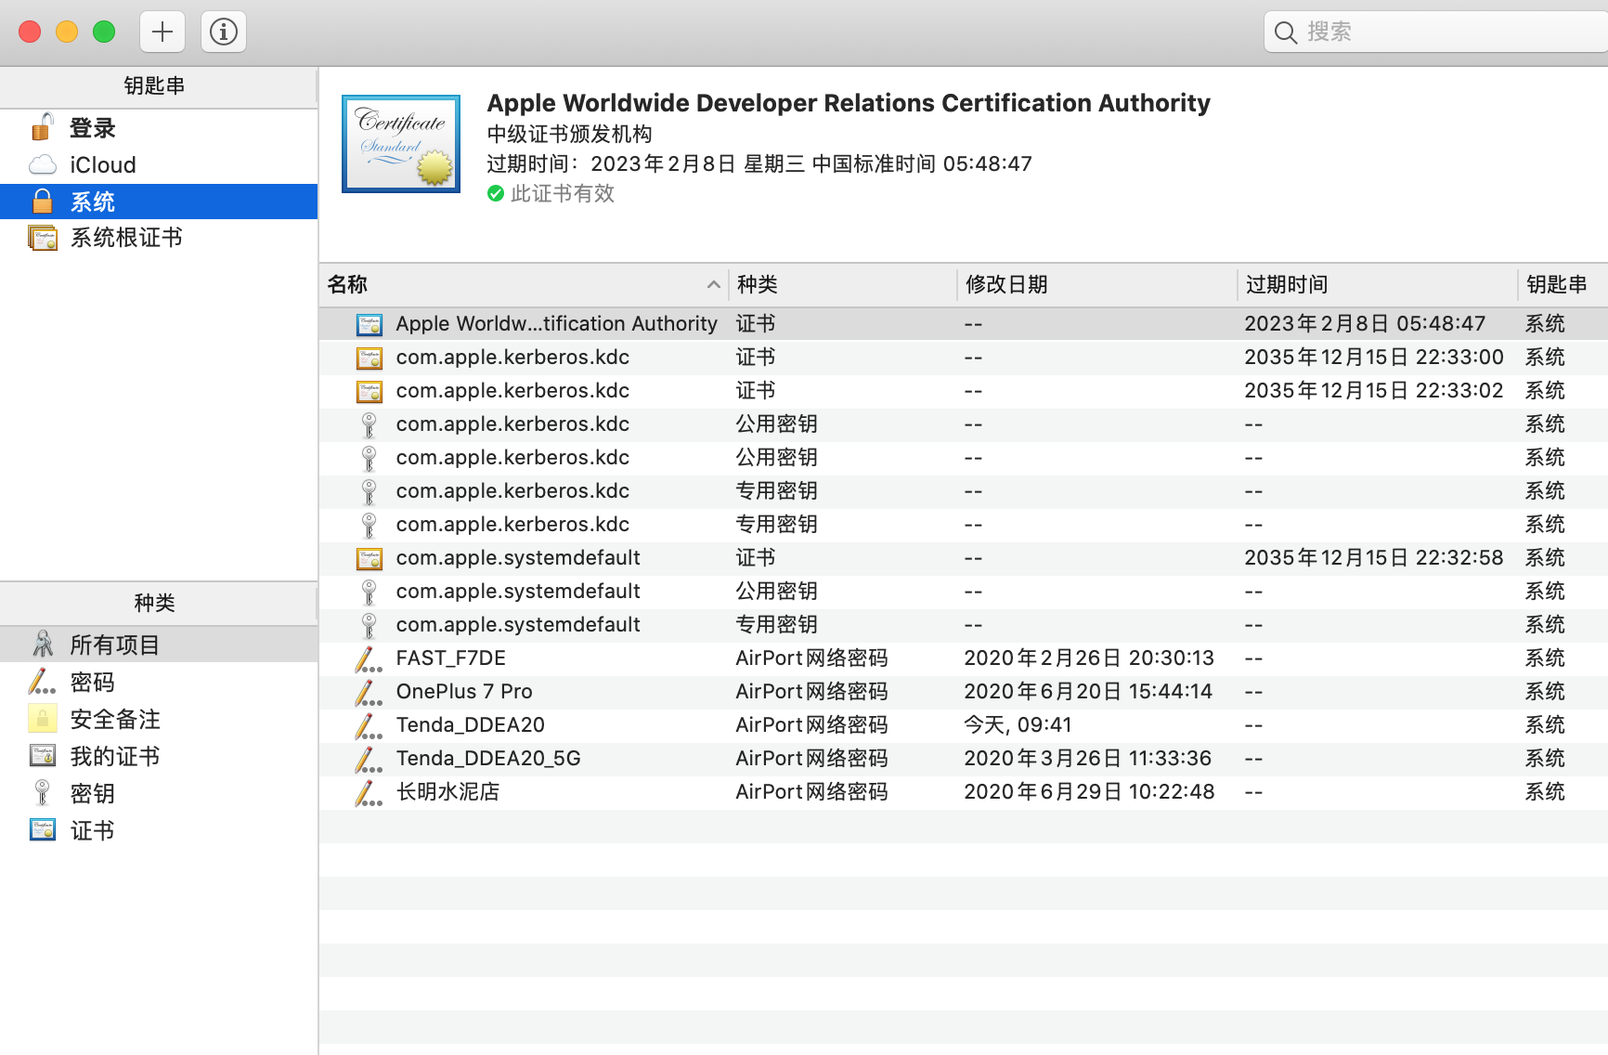Sort by the 种类 column header
1608x1055 pixels.
pos(843,284)
